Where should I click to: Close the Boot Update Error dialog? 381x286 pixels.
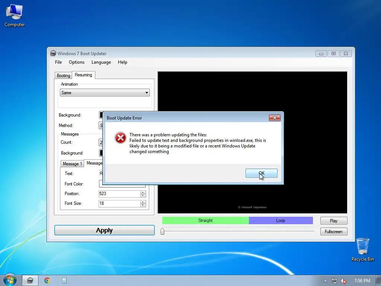click(x=275, y=118)
